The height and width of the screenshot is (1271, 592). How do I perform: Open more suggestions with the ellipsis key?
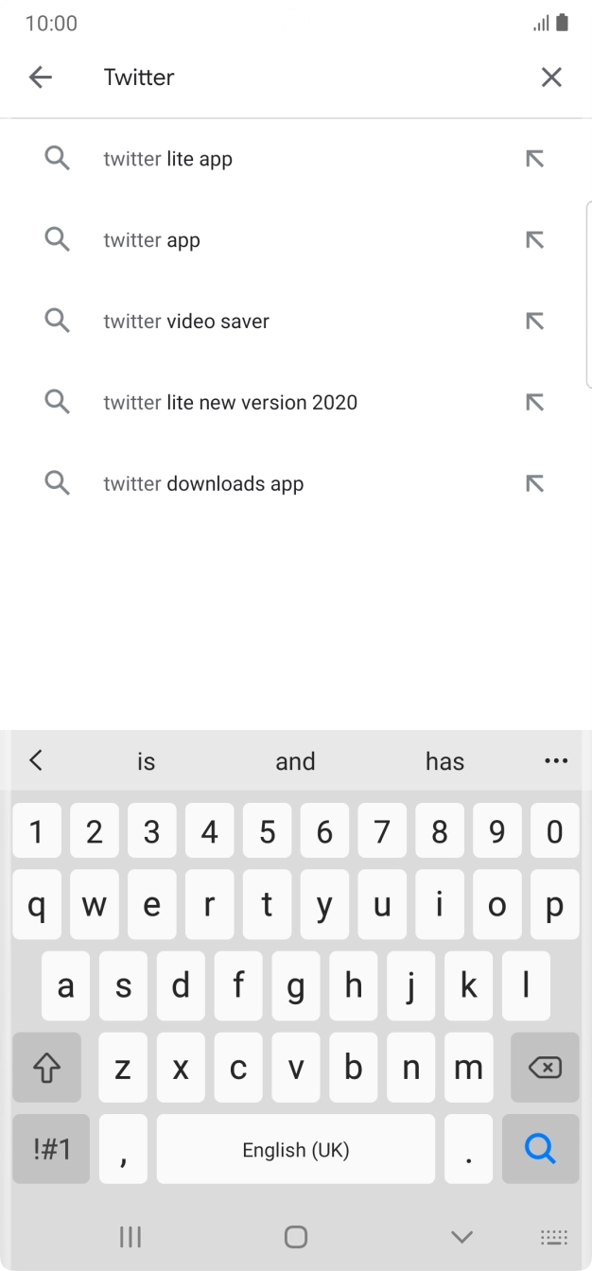556,760
